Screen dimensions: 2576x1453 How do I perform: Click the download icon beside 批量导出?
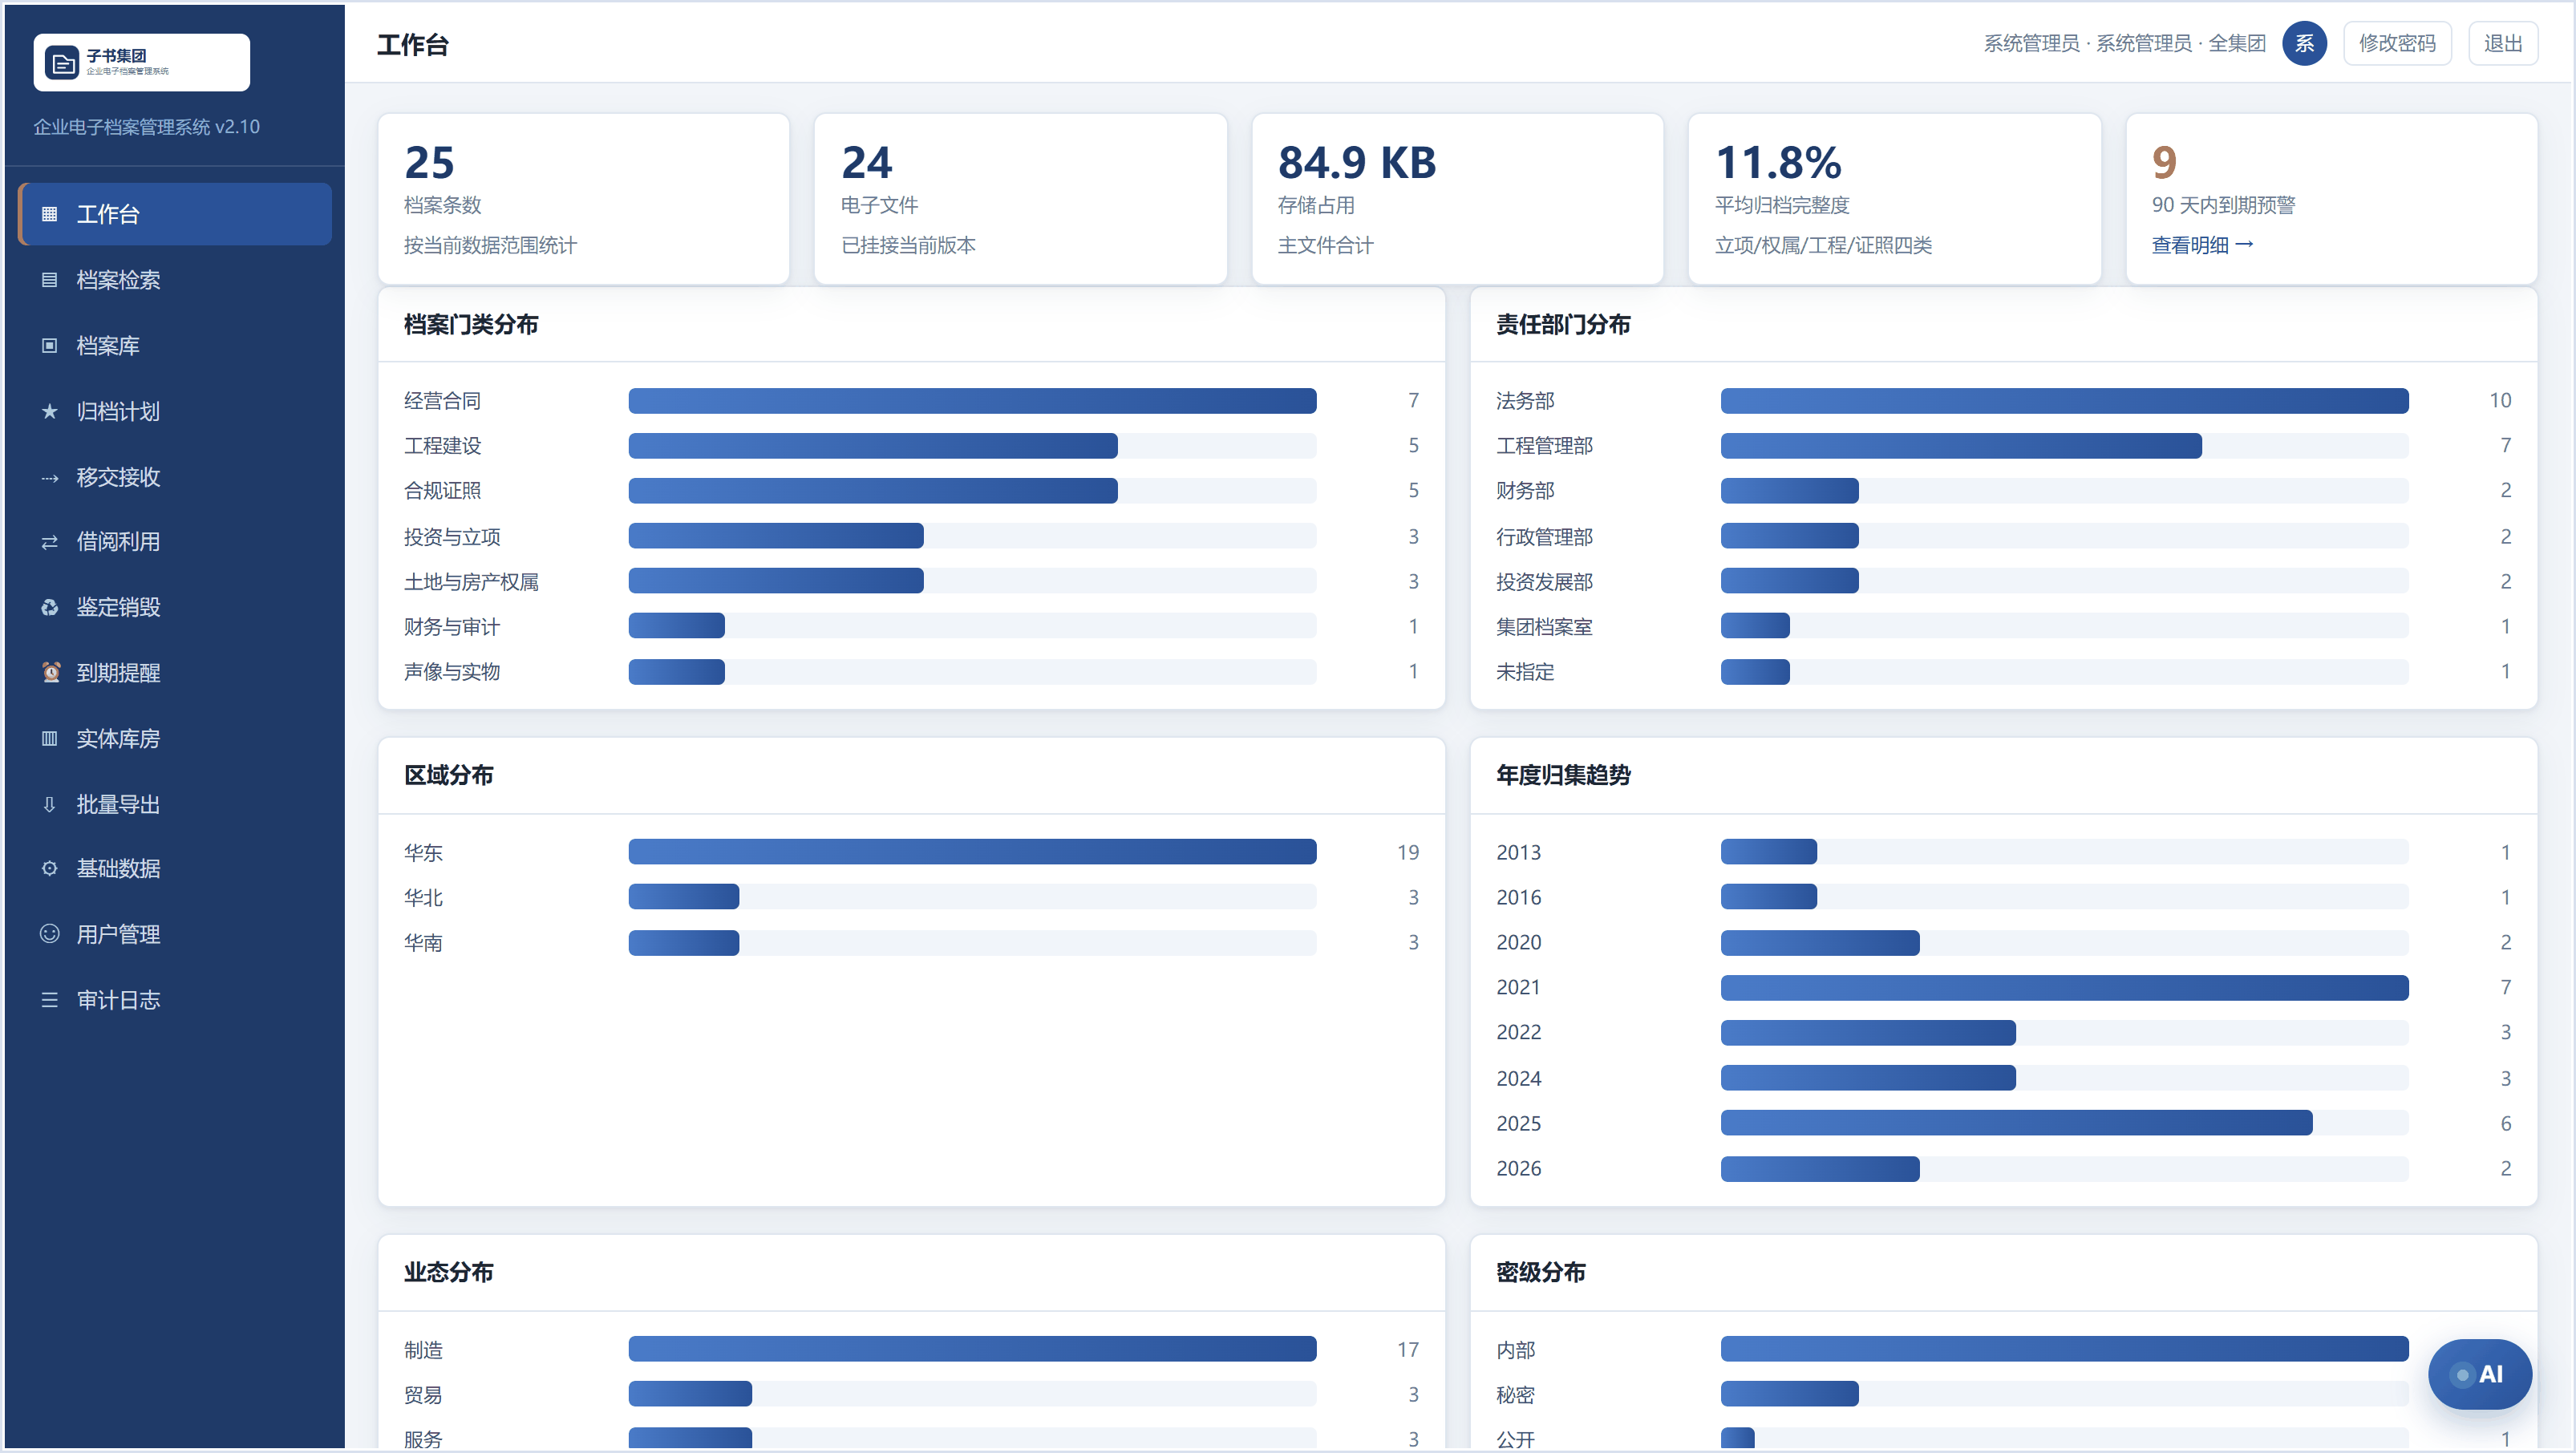coord(49,804)
